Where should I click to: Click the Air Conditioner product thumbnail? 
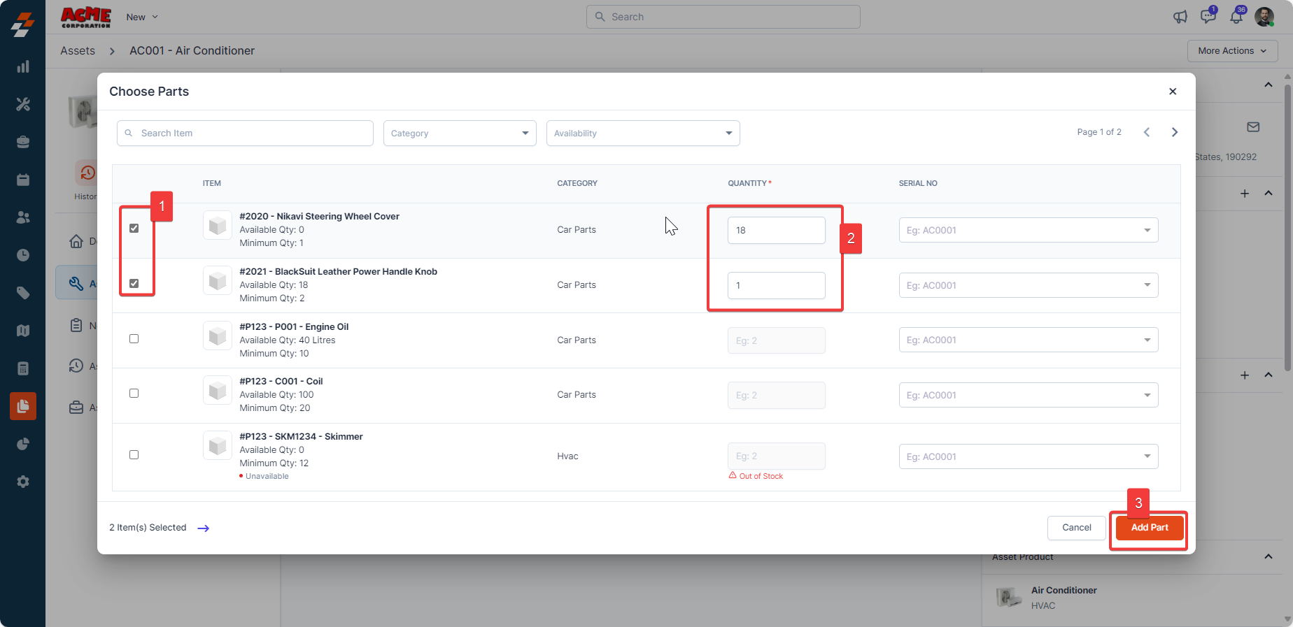point(1008,598)
